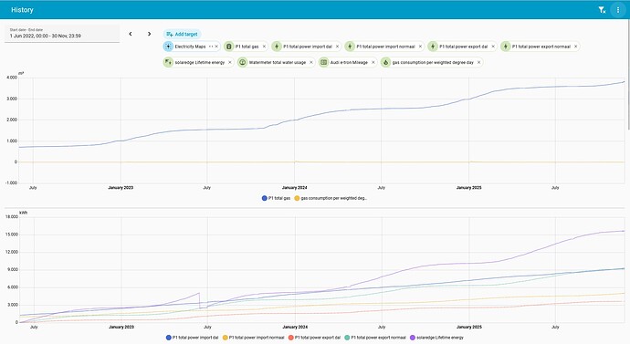Toggle gas consumption per weighted deg series

tap(331, 198)
